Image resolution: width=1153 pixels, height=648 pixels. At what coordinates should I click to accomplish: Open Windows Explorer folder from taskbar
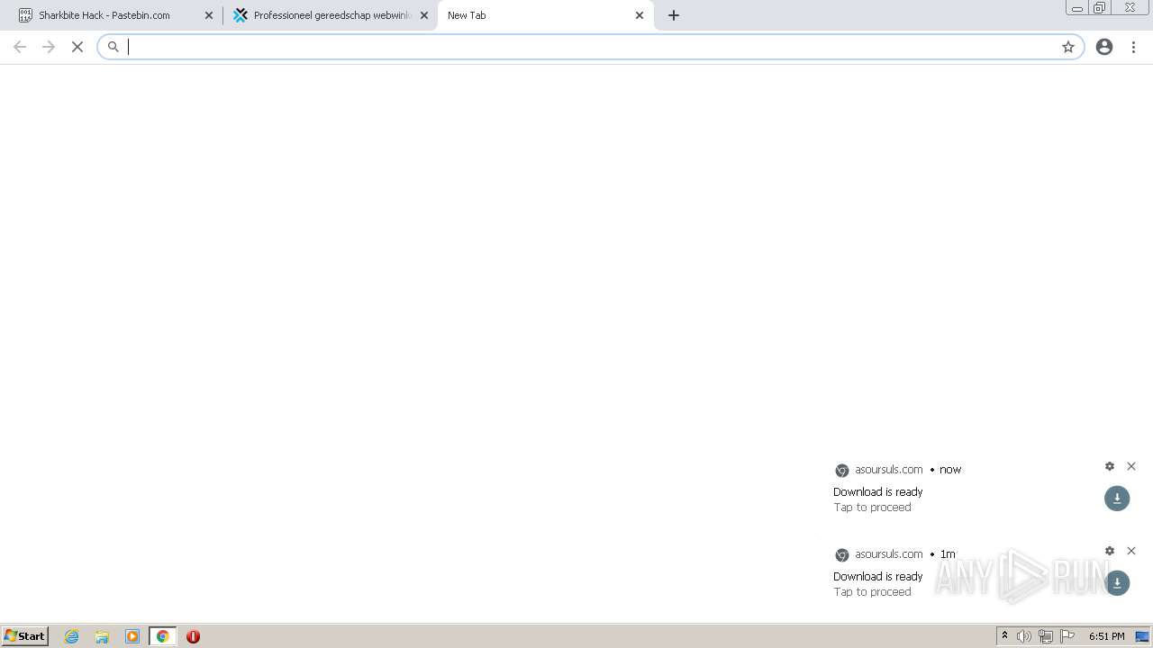(102, 636)
